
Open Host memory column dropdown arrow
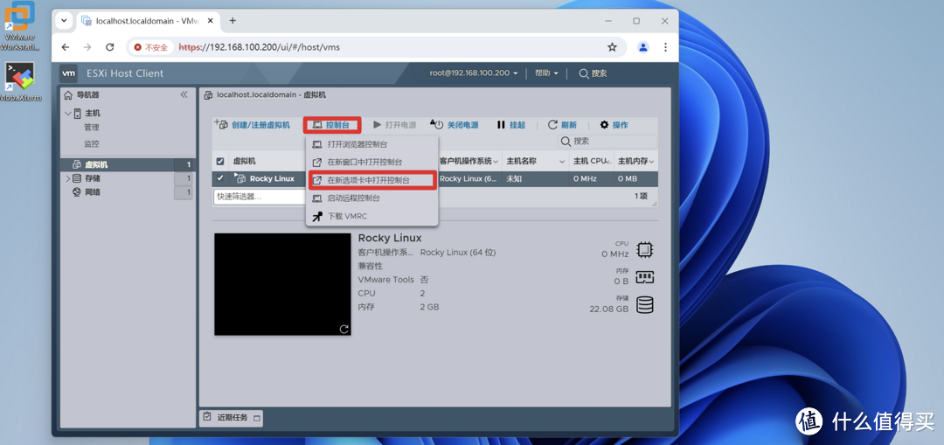(x=651, y=162)
